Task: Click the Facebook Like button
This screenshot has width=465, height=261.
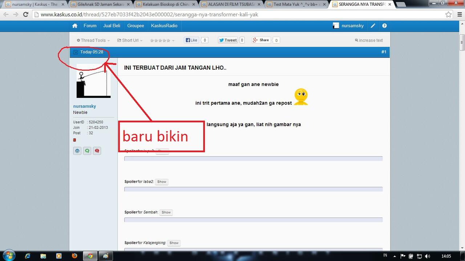Action: 191,40
